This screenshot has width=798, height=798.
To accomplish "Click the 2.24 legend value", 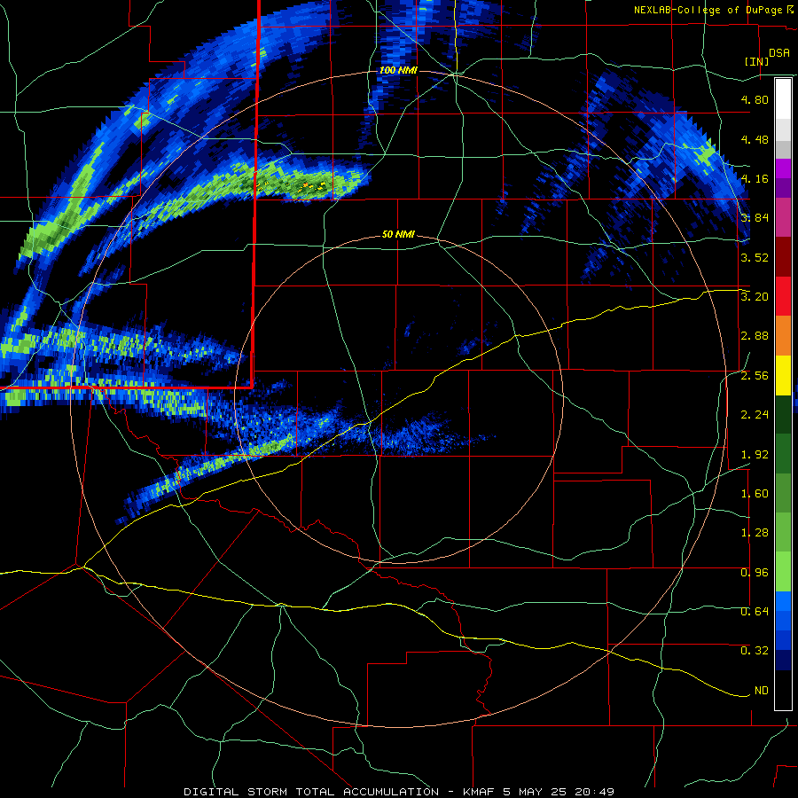I will (755, 415).
